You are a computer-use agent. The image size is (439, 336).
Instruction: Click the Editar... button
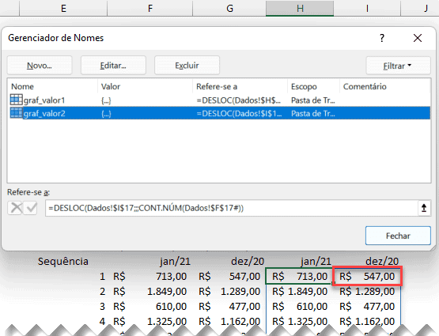[x=113, y=66]
